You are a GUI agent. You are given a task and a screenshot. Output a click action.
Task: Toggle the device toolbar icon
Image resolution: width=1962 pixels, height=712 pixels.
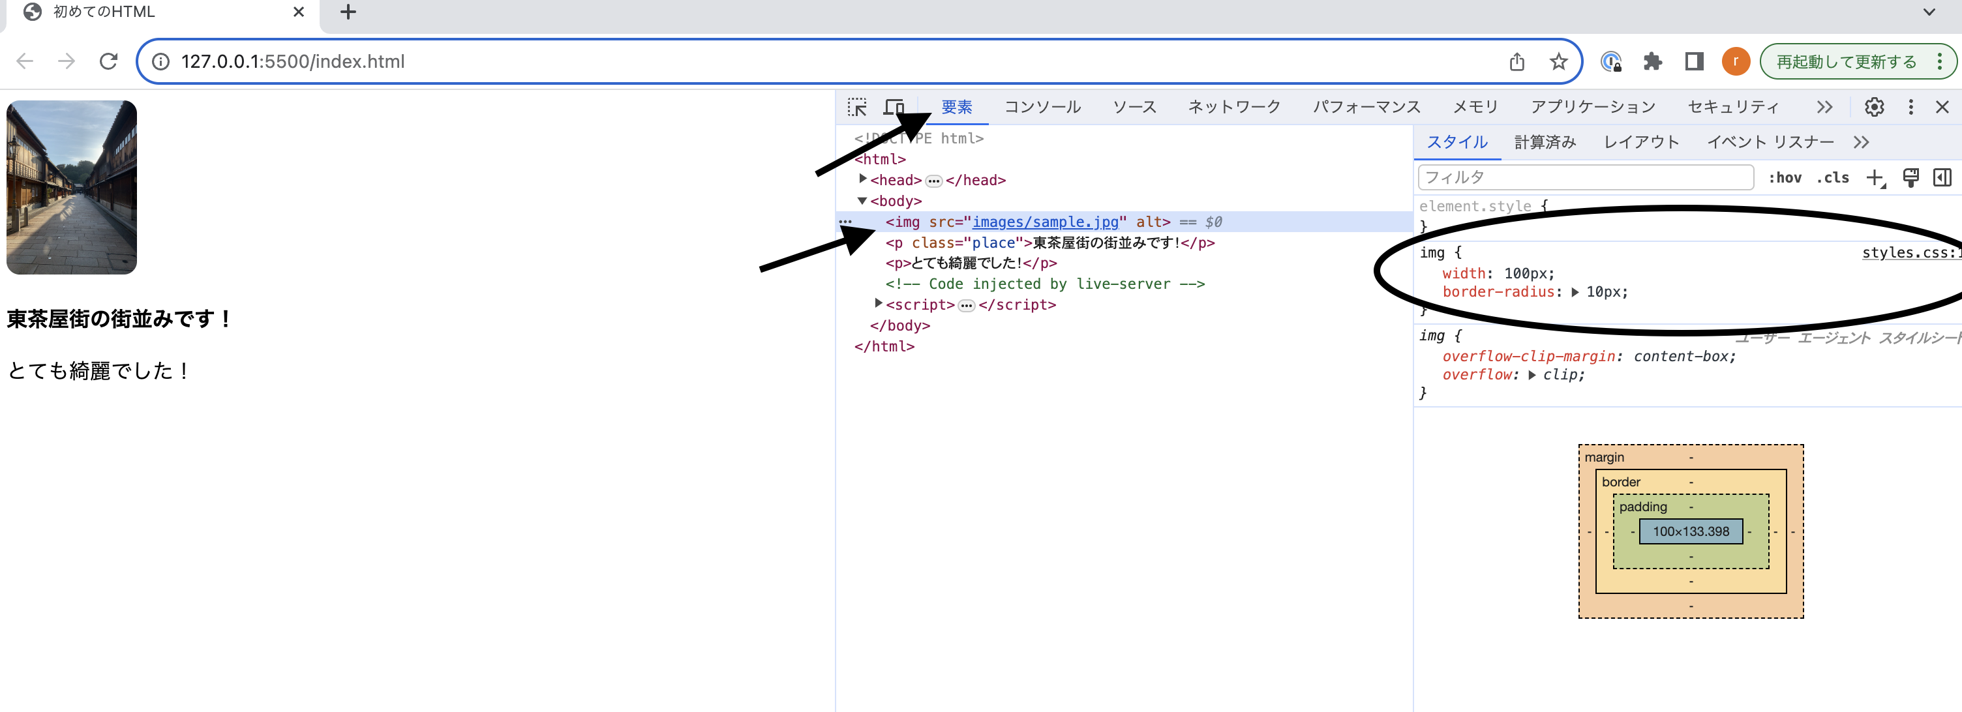[x=894, y=108]
